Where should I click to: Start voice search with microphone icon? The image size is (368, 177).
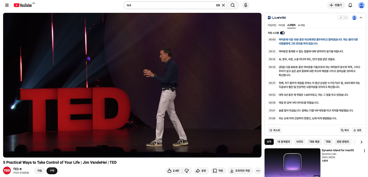coord(246,5)
